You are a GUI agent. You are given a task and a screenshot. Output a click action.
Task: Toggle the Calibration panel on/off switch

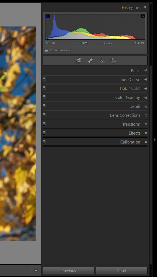44,142
